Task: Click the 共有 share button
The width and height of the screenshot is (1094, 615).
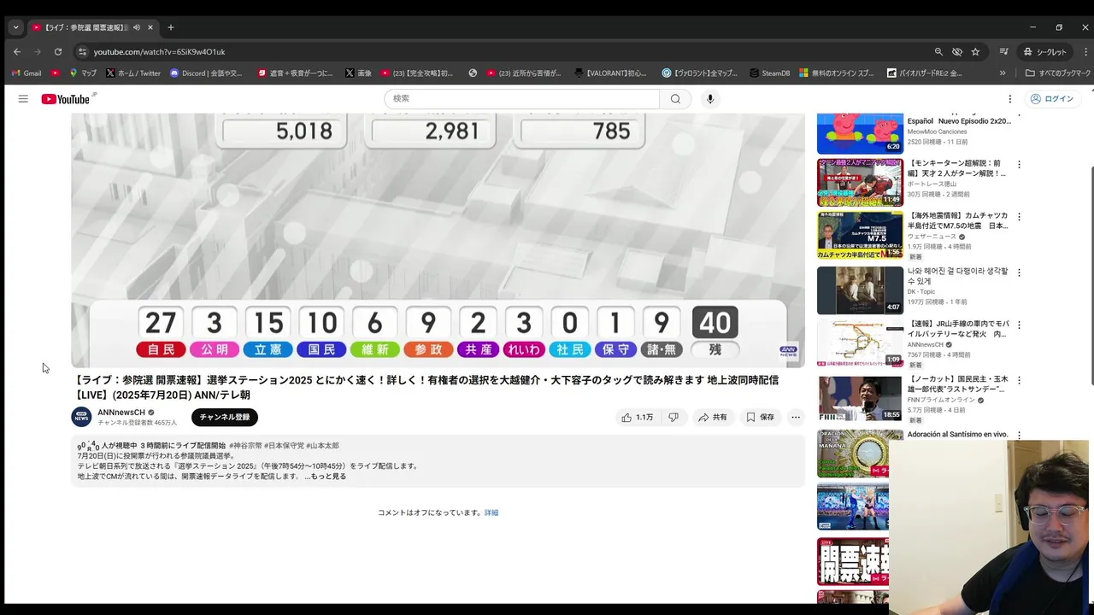Action: pyautogui.click(x=712, y=418)
